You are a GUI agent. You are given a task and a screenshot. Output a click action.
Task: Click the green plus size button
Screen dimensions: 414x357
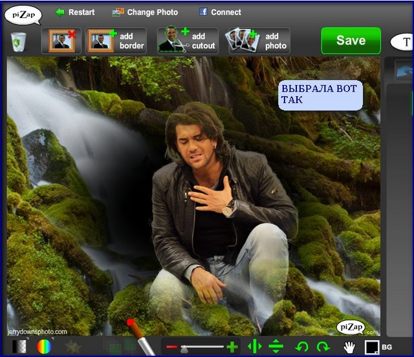[x=232, y=347]
